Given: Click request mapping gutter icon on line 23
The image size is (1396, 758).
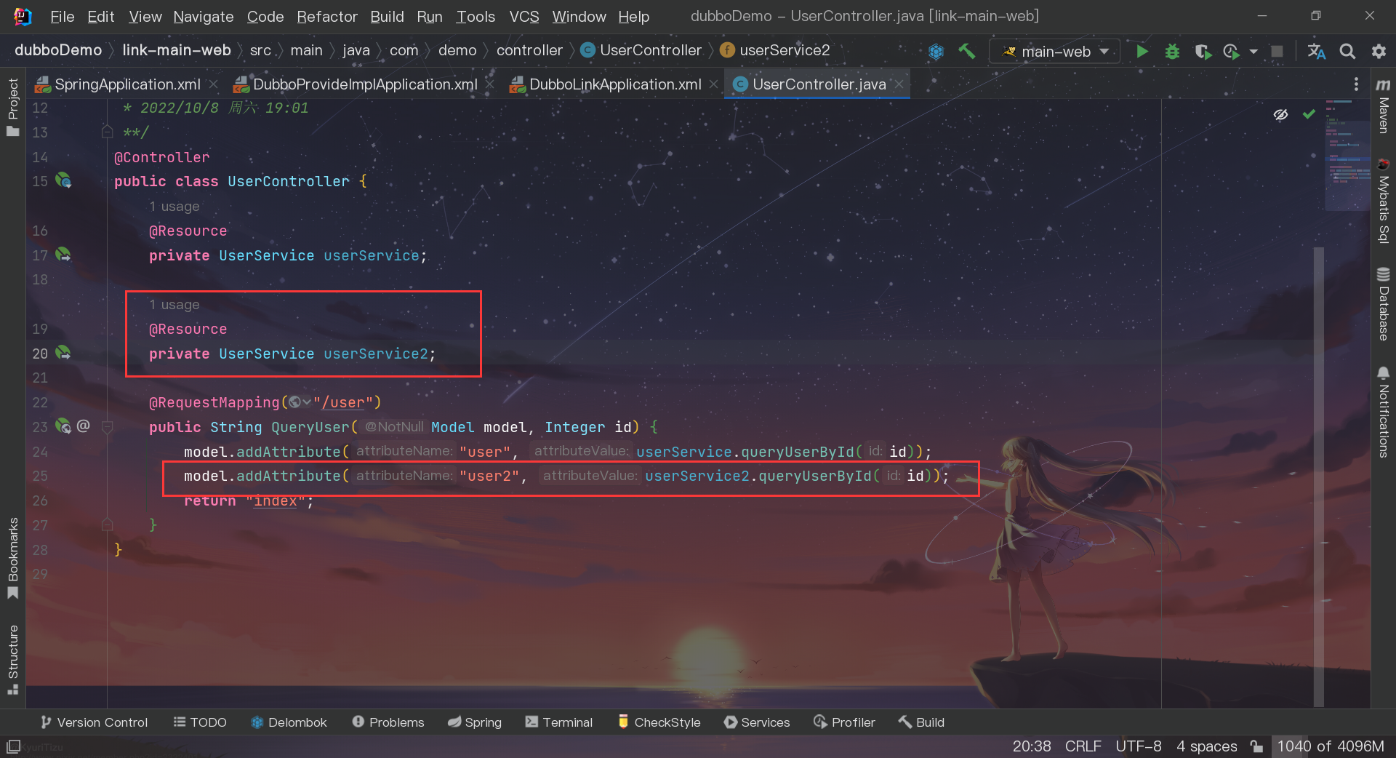Looking at the screenshot, I should pos(63,426).
